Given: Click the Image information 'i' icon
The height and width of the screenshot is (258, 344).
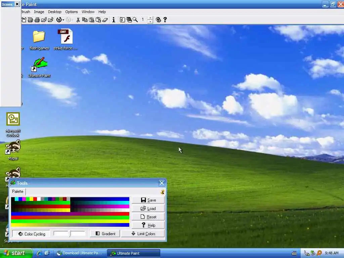Looking at the screenshot, I should click(114, 20).
